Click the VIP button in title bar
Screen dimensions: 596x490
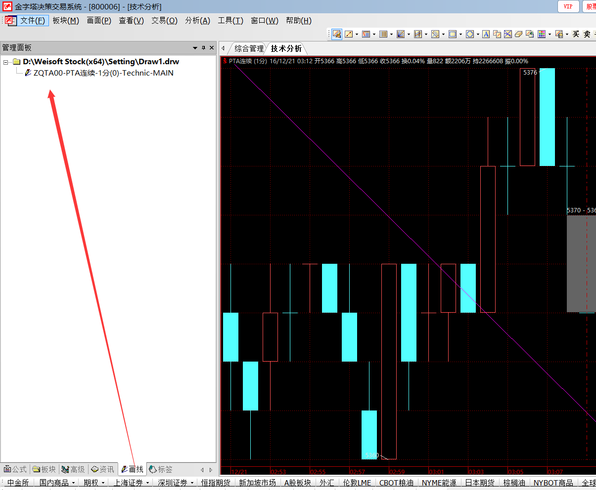(568, 6)
